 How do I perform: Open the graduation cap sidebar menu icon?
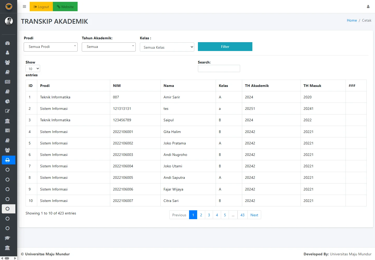pyautogui.click(x=8, y=238)
